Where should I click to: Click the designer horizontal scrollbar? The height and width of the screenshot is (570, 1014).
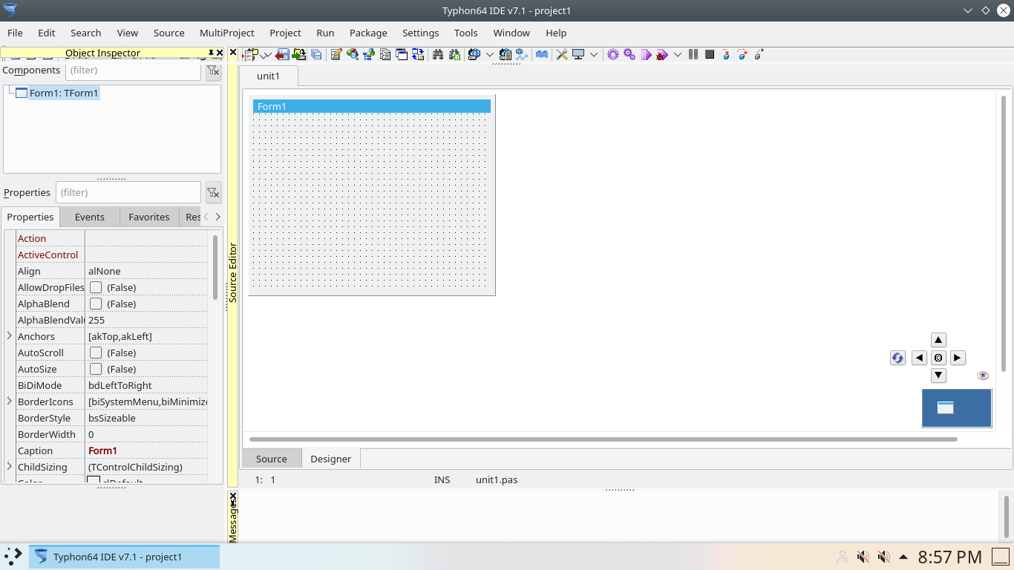(x=603, y=439)
